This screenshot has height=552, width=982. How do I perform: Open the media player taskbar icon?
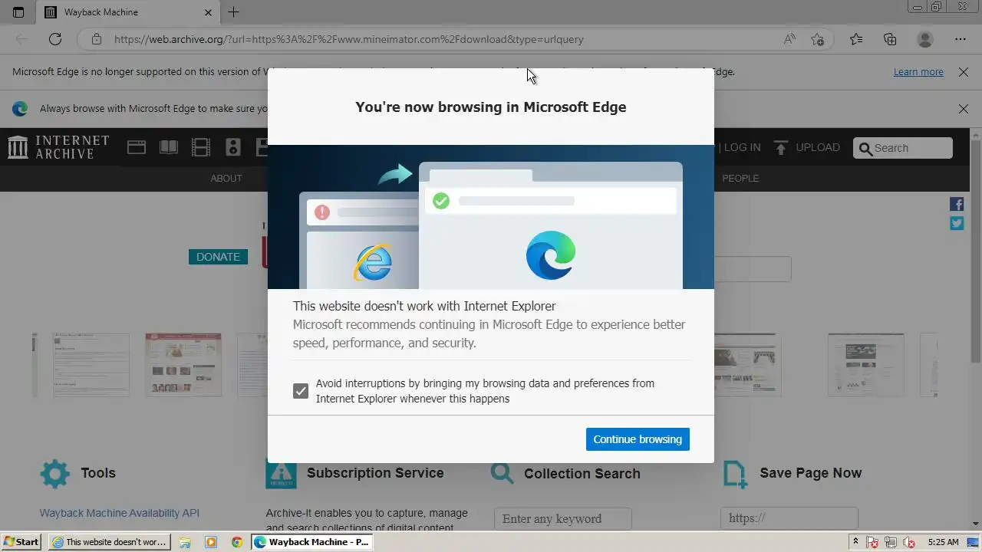point(211,542)
